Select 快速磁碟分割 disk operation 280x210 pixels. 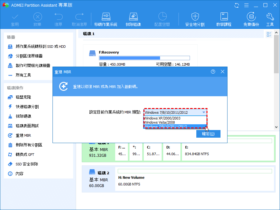[23, 107]
